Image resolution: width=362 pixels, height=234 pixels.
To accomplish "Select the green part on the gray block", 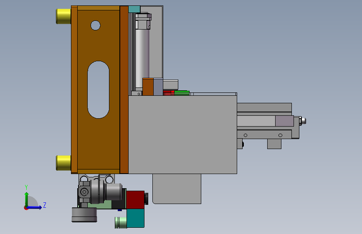I will (182, 93).
